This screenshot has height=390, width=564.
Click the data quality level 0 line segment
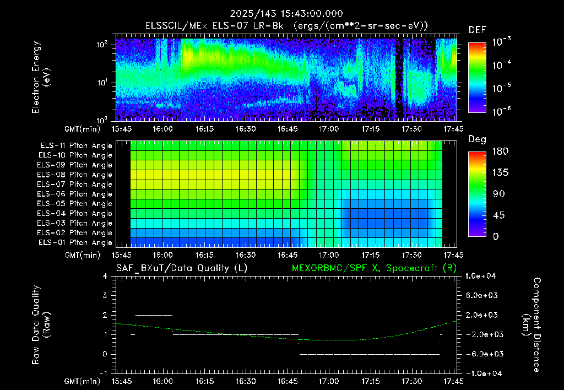[370, 354]
